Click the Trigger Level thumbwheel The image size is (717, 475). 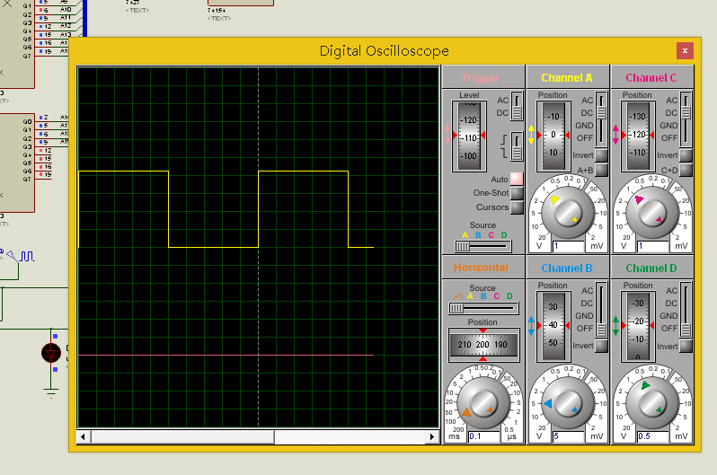tap(469, 136)
